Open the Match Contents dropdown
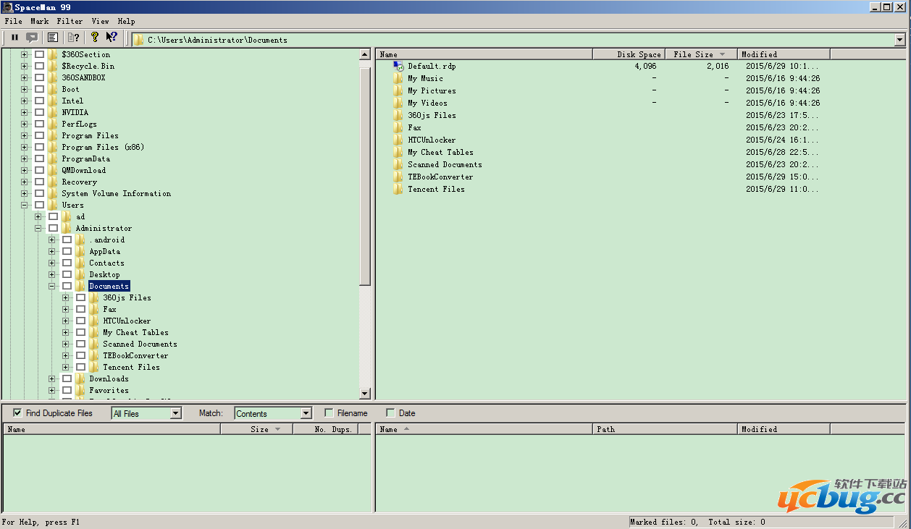The height and width of the screenshot is (529, 911). point(306,413)
